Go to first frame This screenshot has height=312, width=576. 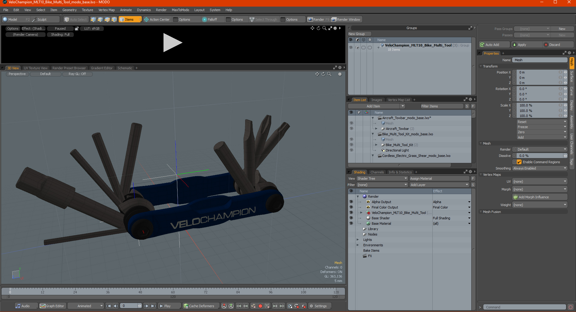(x=109, y=306)
